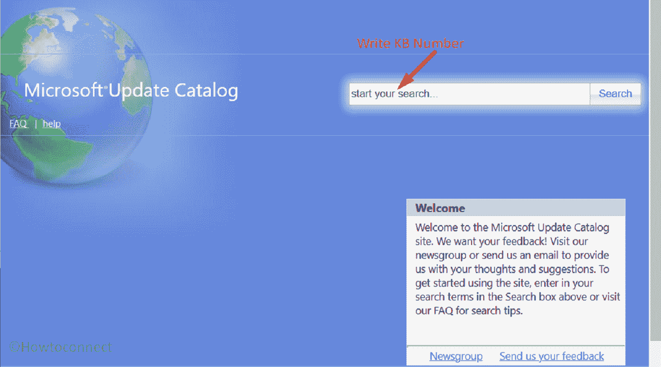Viewport: 661px width, 367px height.
Task: Open the Newsgroup link
Action: pos(456,356)
